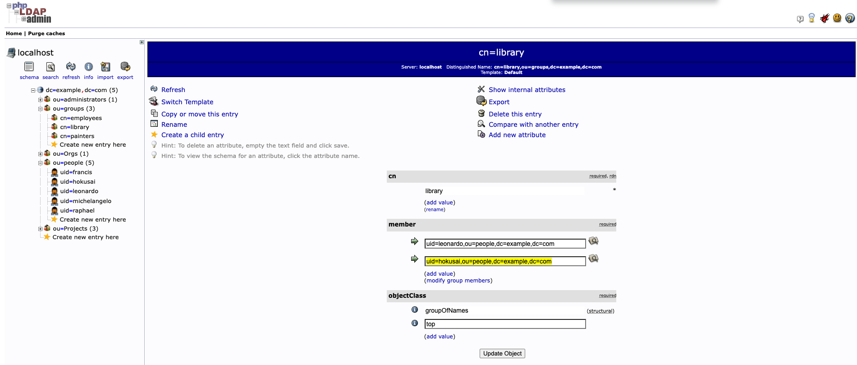Follow green arrow to uid=leonardo entry

(414, 241)
